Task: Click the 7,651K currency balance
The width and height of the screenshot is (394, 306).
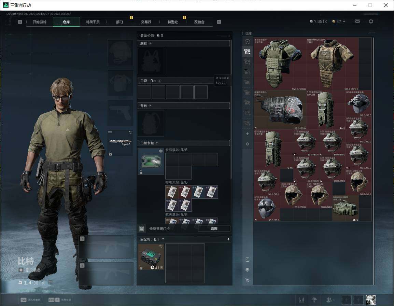Action: (x=318, y=22)
